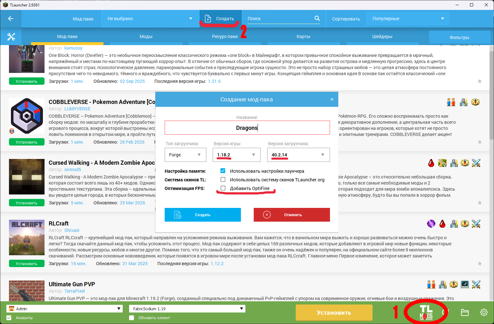Click the crossed swords icon on RLCraft row
Image resolution: width=494 pixels, height=324 pixels.
click(476, 224)
